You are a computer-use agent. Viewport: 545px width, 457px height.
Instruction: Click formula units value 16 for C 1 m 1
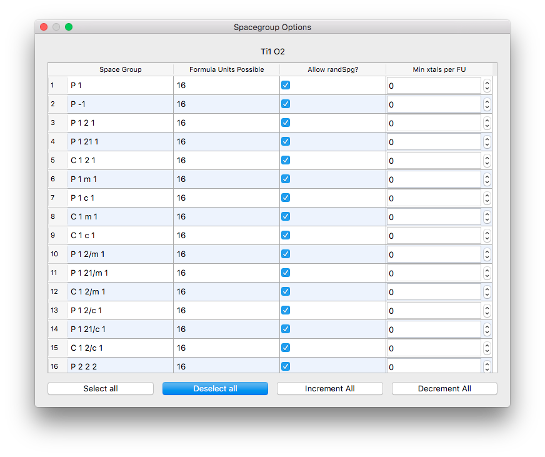pyautogui.click(x=227, y=217)
